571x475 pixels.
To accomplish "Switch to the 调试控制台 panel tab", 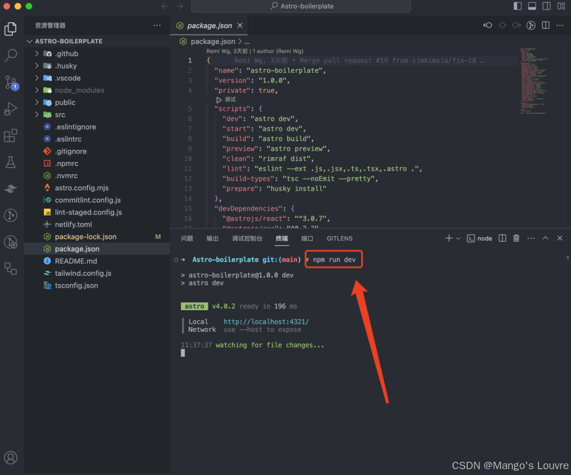I will (247, 238).
